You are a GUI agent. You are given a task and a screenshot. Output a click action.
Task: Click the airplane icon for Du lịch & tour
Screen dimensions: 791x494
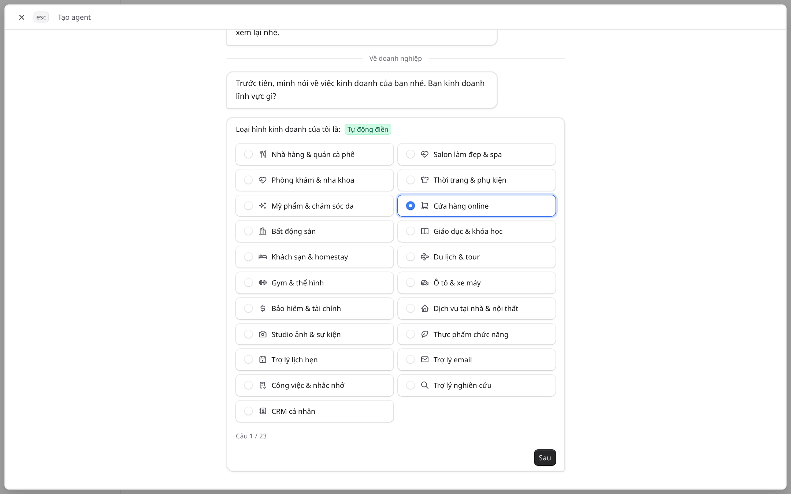425,257
